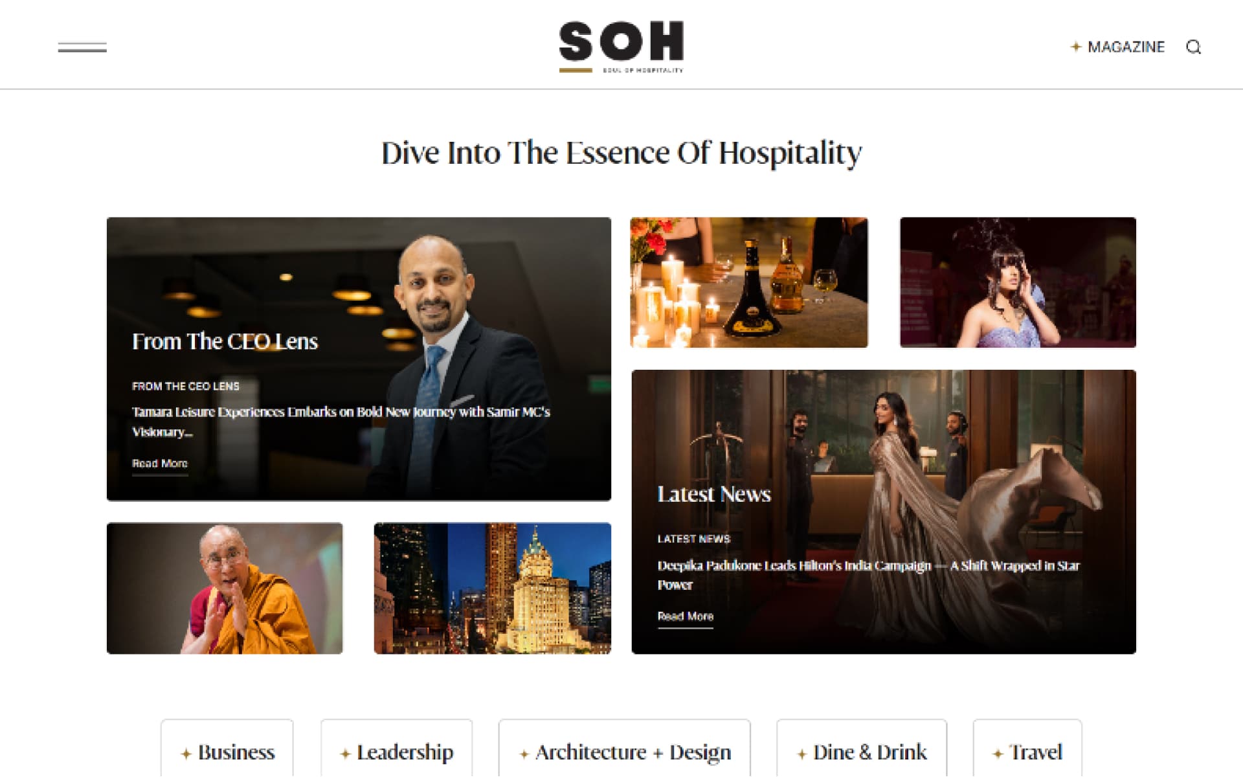Click Read More under CEO Lens article
Image resolution: width=1243 pixels, height=777 pixels.
pos(160,464)
